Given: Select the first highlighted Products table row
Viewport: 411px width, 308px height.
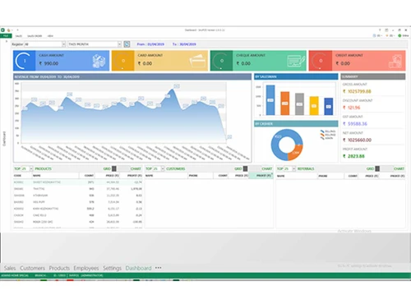Looking at the screenshot, I should click(x=78, y=182).
